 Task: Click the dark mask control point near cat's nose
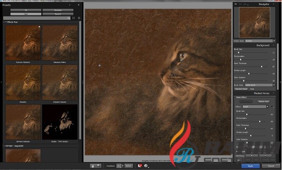click(173, 75)
